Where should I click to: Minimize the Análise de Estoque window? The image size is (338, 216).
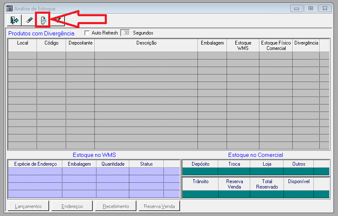click(x=296, y=8)
